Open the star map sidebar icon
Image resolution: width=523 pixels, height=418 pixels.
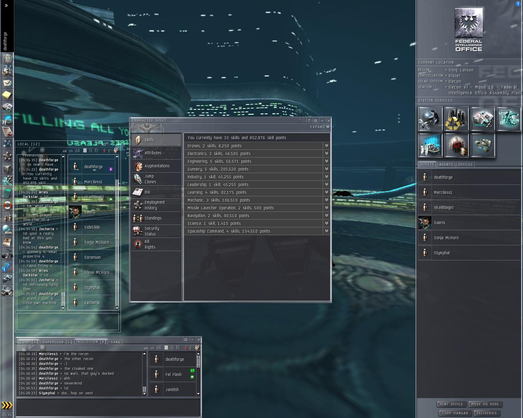(x=7, y=144)
